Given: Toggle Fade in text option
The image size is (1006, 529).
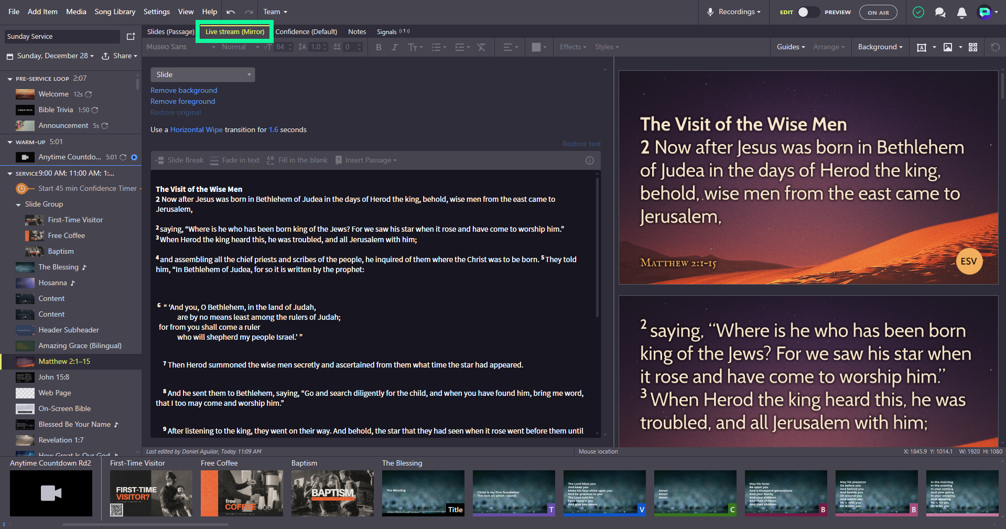Looking at the screenshot, I should point(235,160).
